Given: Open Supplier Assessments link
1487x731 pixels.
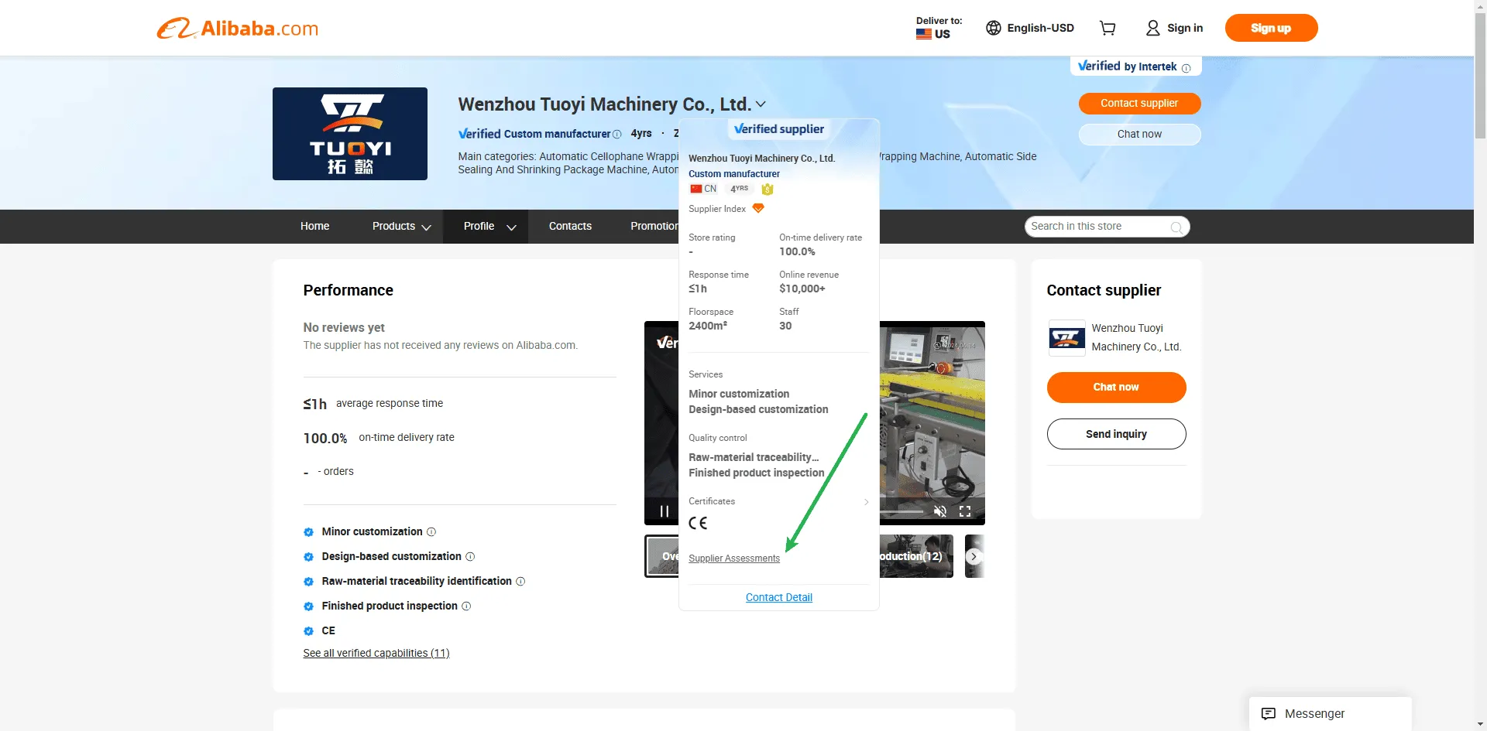Looking at the screenshot, I should (734, 558).
